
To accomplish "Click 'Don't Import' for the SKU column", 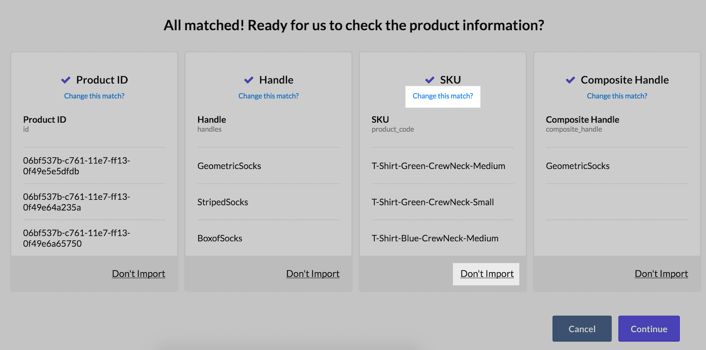I will click(x=486, y=274).
